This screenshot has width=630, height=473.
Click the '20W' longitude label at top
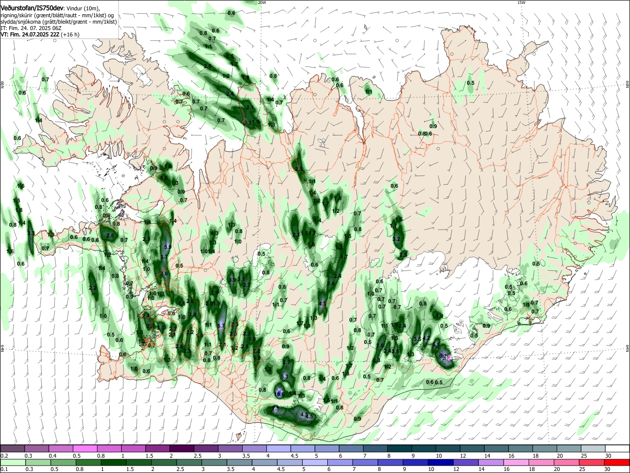point(262,2)
